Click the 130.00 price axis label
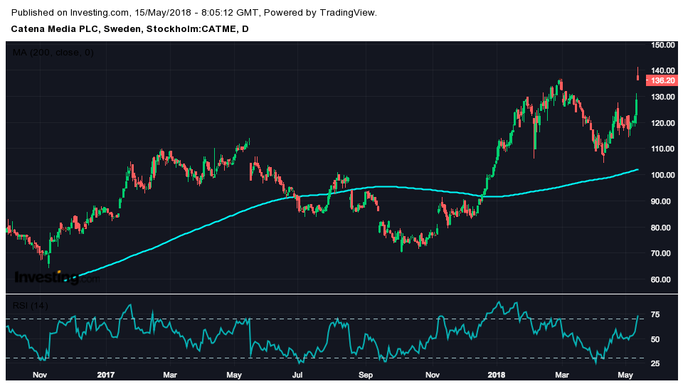 (663, 97)
